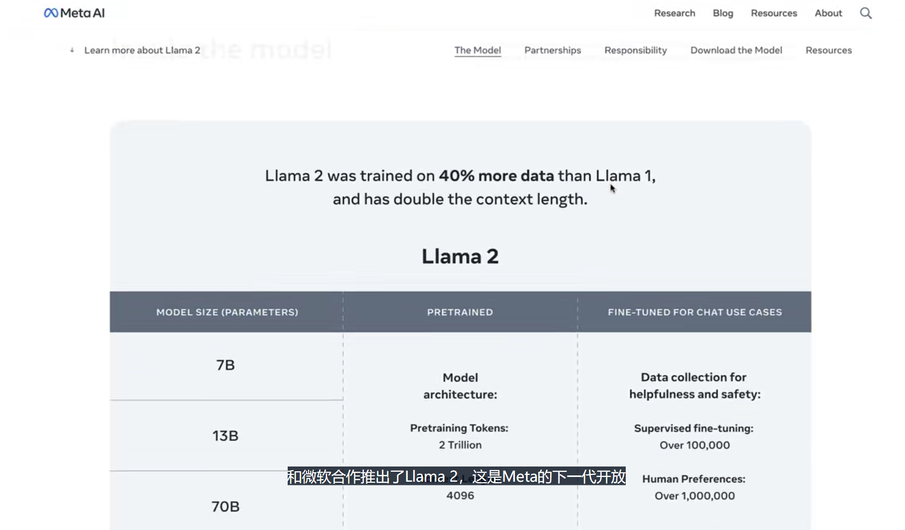This screenshot has width=905, height=530.
Task: Click the MODEL SIZE (PARAMETERS) header
Action: (227, 312)
